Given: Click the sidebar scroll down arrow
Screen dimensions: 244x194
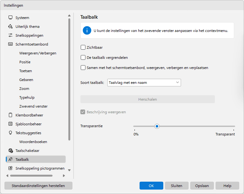Looking at the screenshot, I should pyautogui.click(x=69, y=170).
